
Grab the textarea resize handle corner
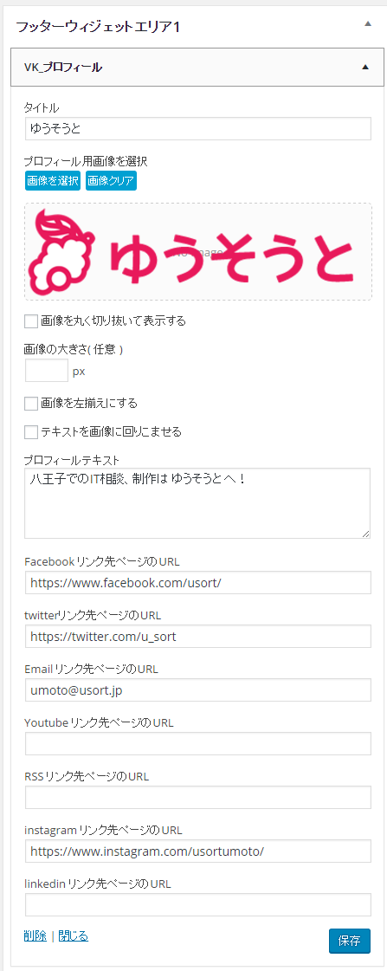[366, 534]
